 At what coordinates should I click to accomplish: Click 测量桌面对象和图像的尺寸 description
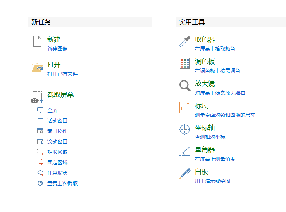[x=225, y=115]
